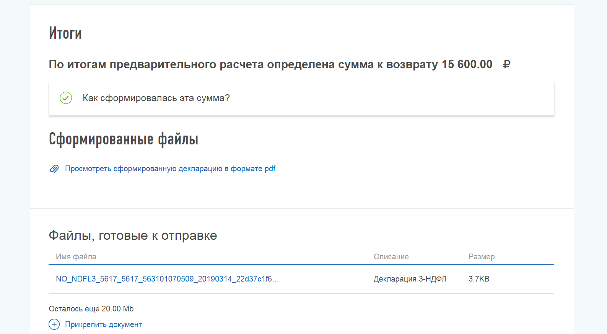Click the "Файлы, готовые к отправке" heading
This screenshot has width=607, height=334.
[x=133, y=236]
